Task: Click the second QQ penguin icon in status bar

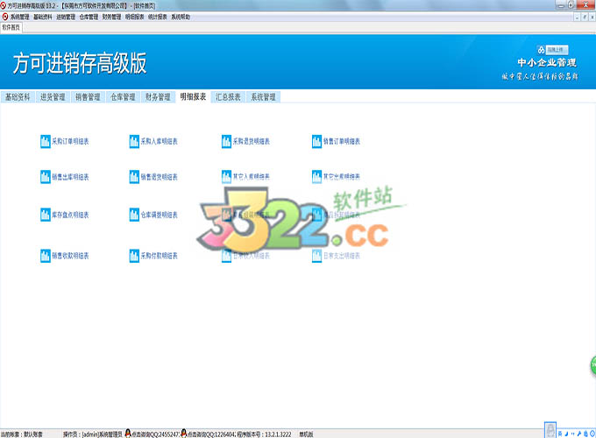Action: point(184,433)
